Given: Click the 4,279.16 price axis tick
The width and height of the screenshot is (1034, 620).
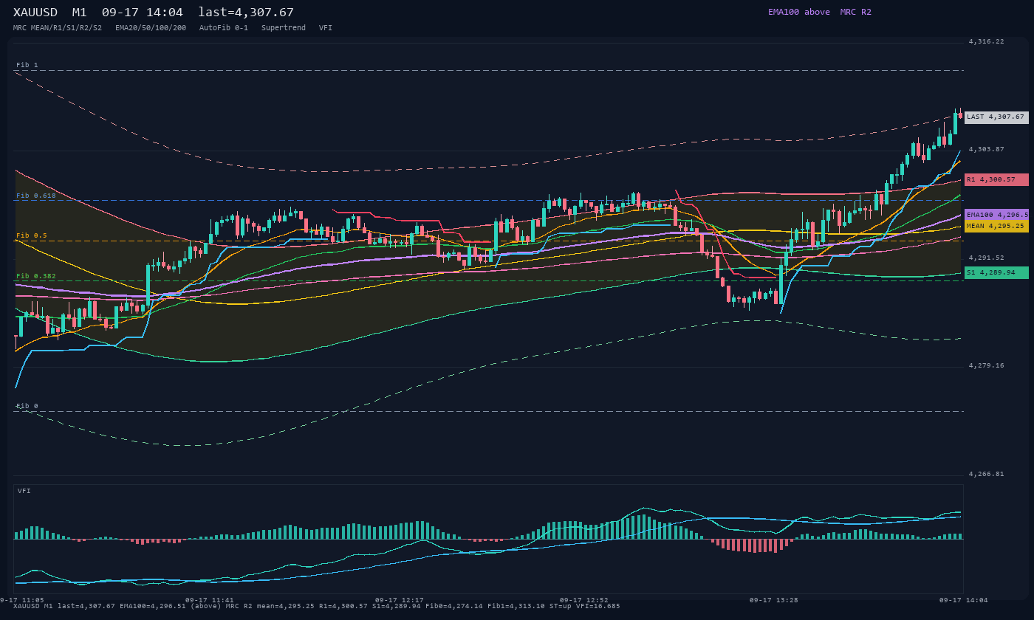Looking at the screenshot, I should 987,365.
